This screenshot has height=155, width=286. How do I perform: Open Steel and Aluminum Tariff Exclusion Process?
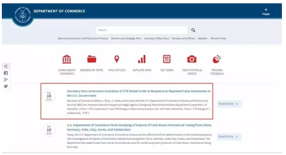pyautogui.click(x=83, y=38)
